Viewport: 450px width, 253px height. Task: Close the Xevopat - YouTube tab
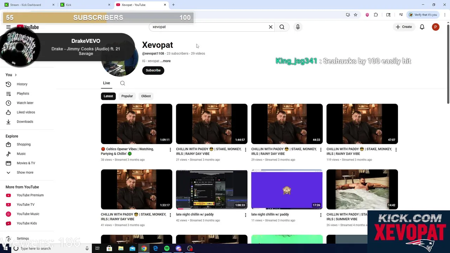[165, 5]
